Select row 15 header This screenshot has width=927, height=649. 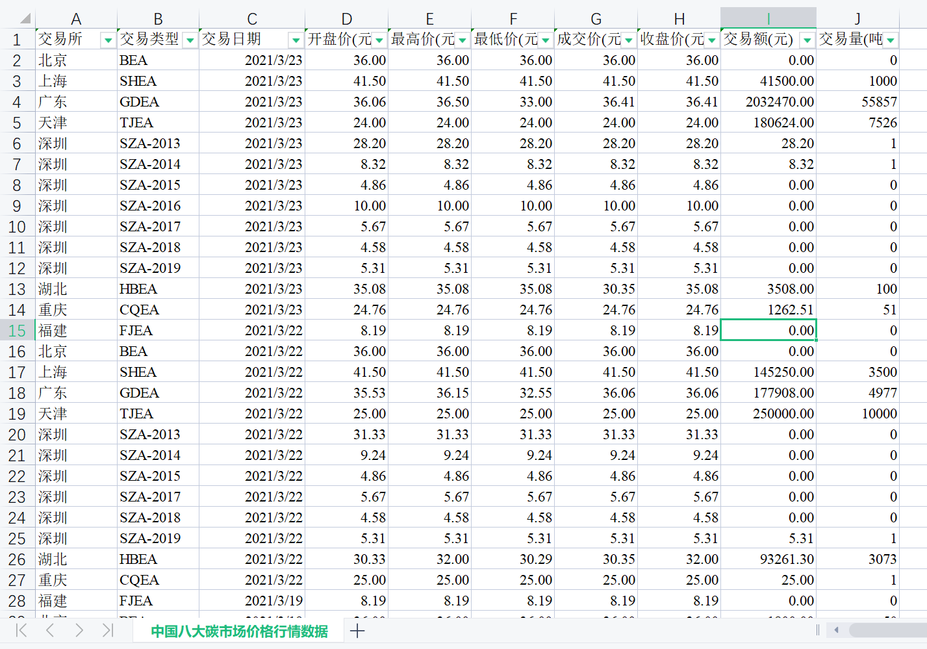coord(17,331)
